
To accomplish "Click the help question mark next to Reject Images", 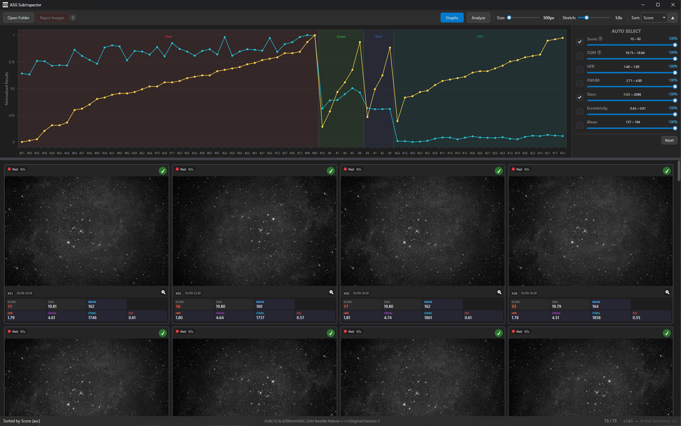I will 73,18.
